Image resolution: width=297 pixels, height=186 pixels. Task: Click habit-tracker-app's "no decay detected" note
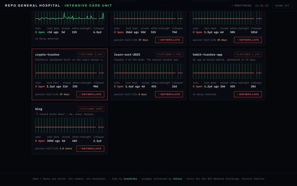pos(205,94)
